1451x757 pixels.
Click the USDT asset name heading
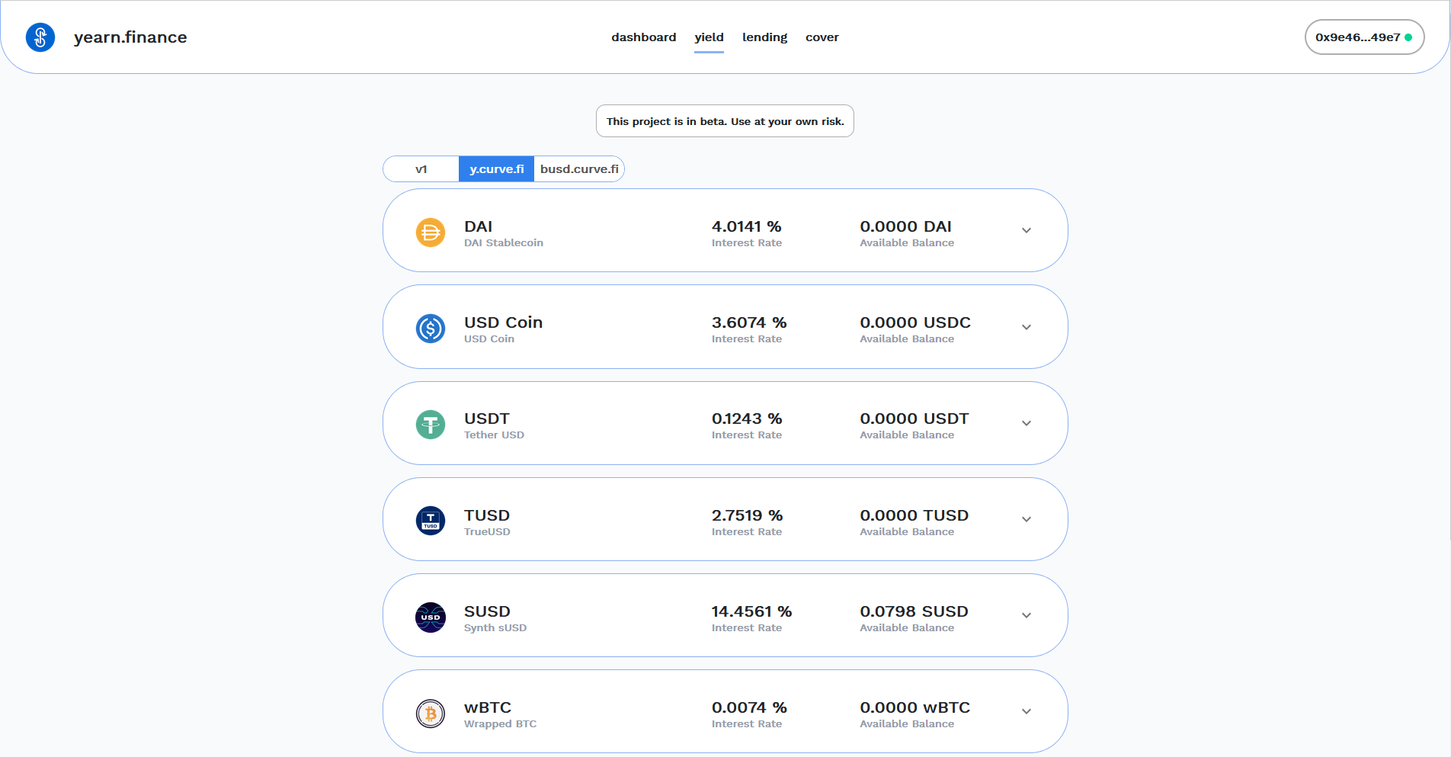(x=486, y=419)
